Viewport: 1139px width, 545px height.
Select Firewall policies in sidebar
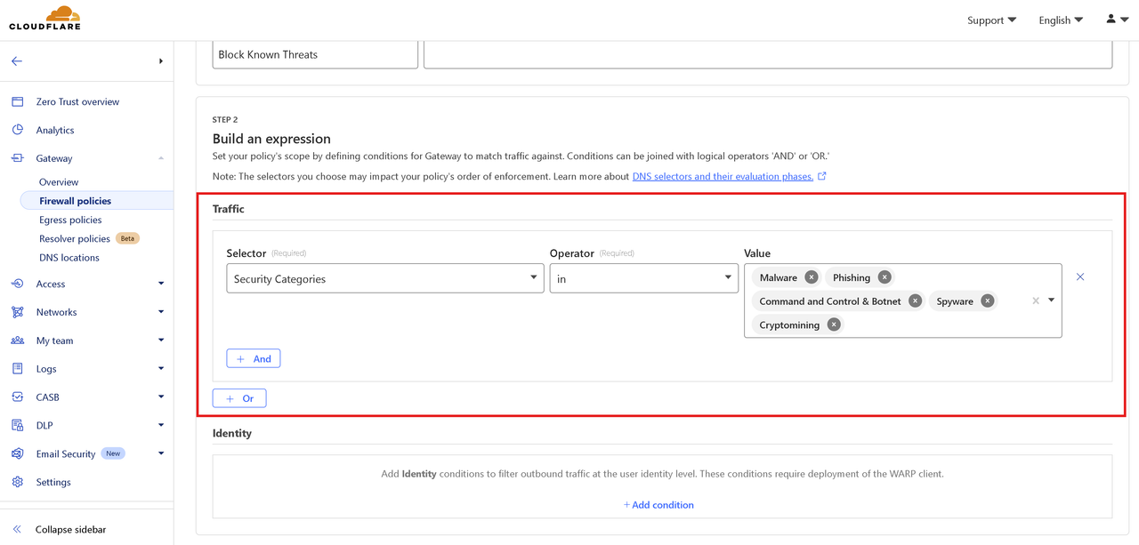coord(96,201)
